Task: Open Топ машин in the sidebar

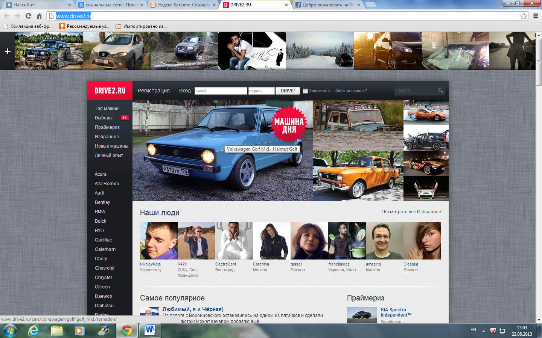Action: click(x=107, y=109)
